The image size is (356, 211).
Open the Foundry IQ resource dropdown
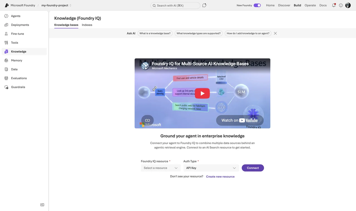[x=161, y=168]
